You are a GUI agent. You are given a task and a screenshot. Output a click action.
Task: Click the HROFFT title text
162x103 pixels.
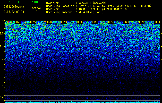click(16, 2)
